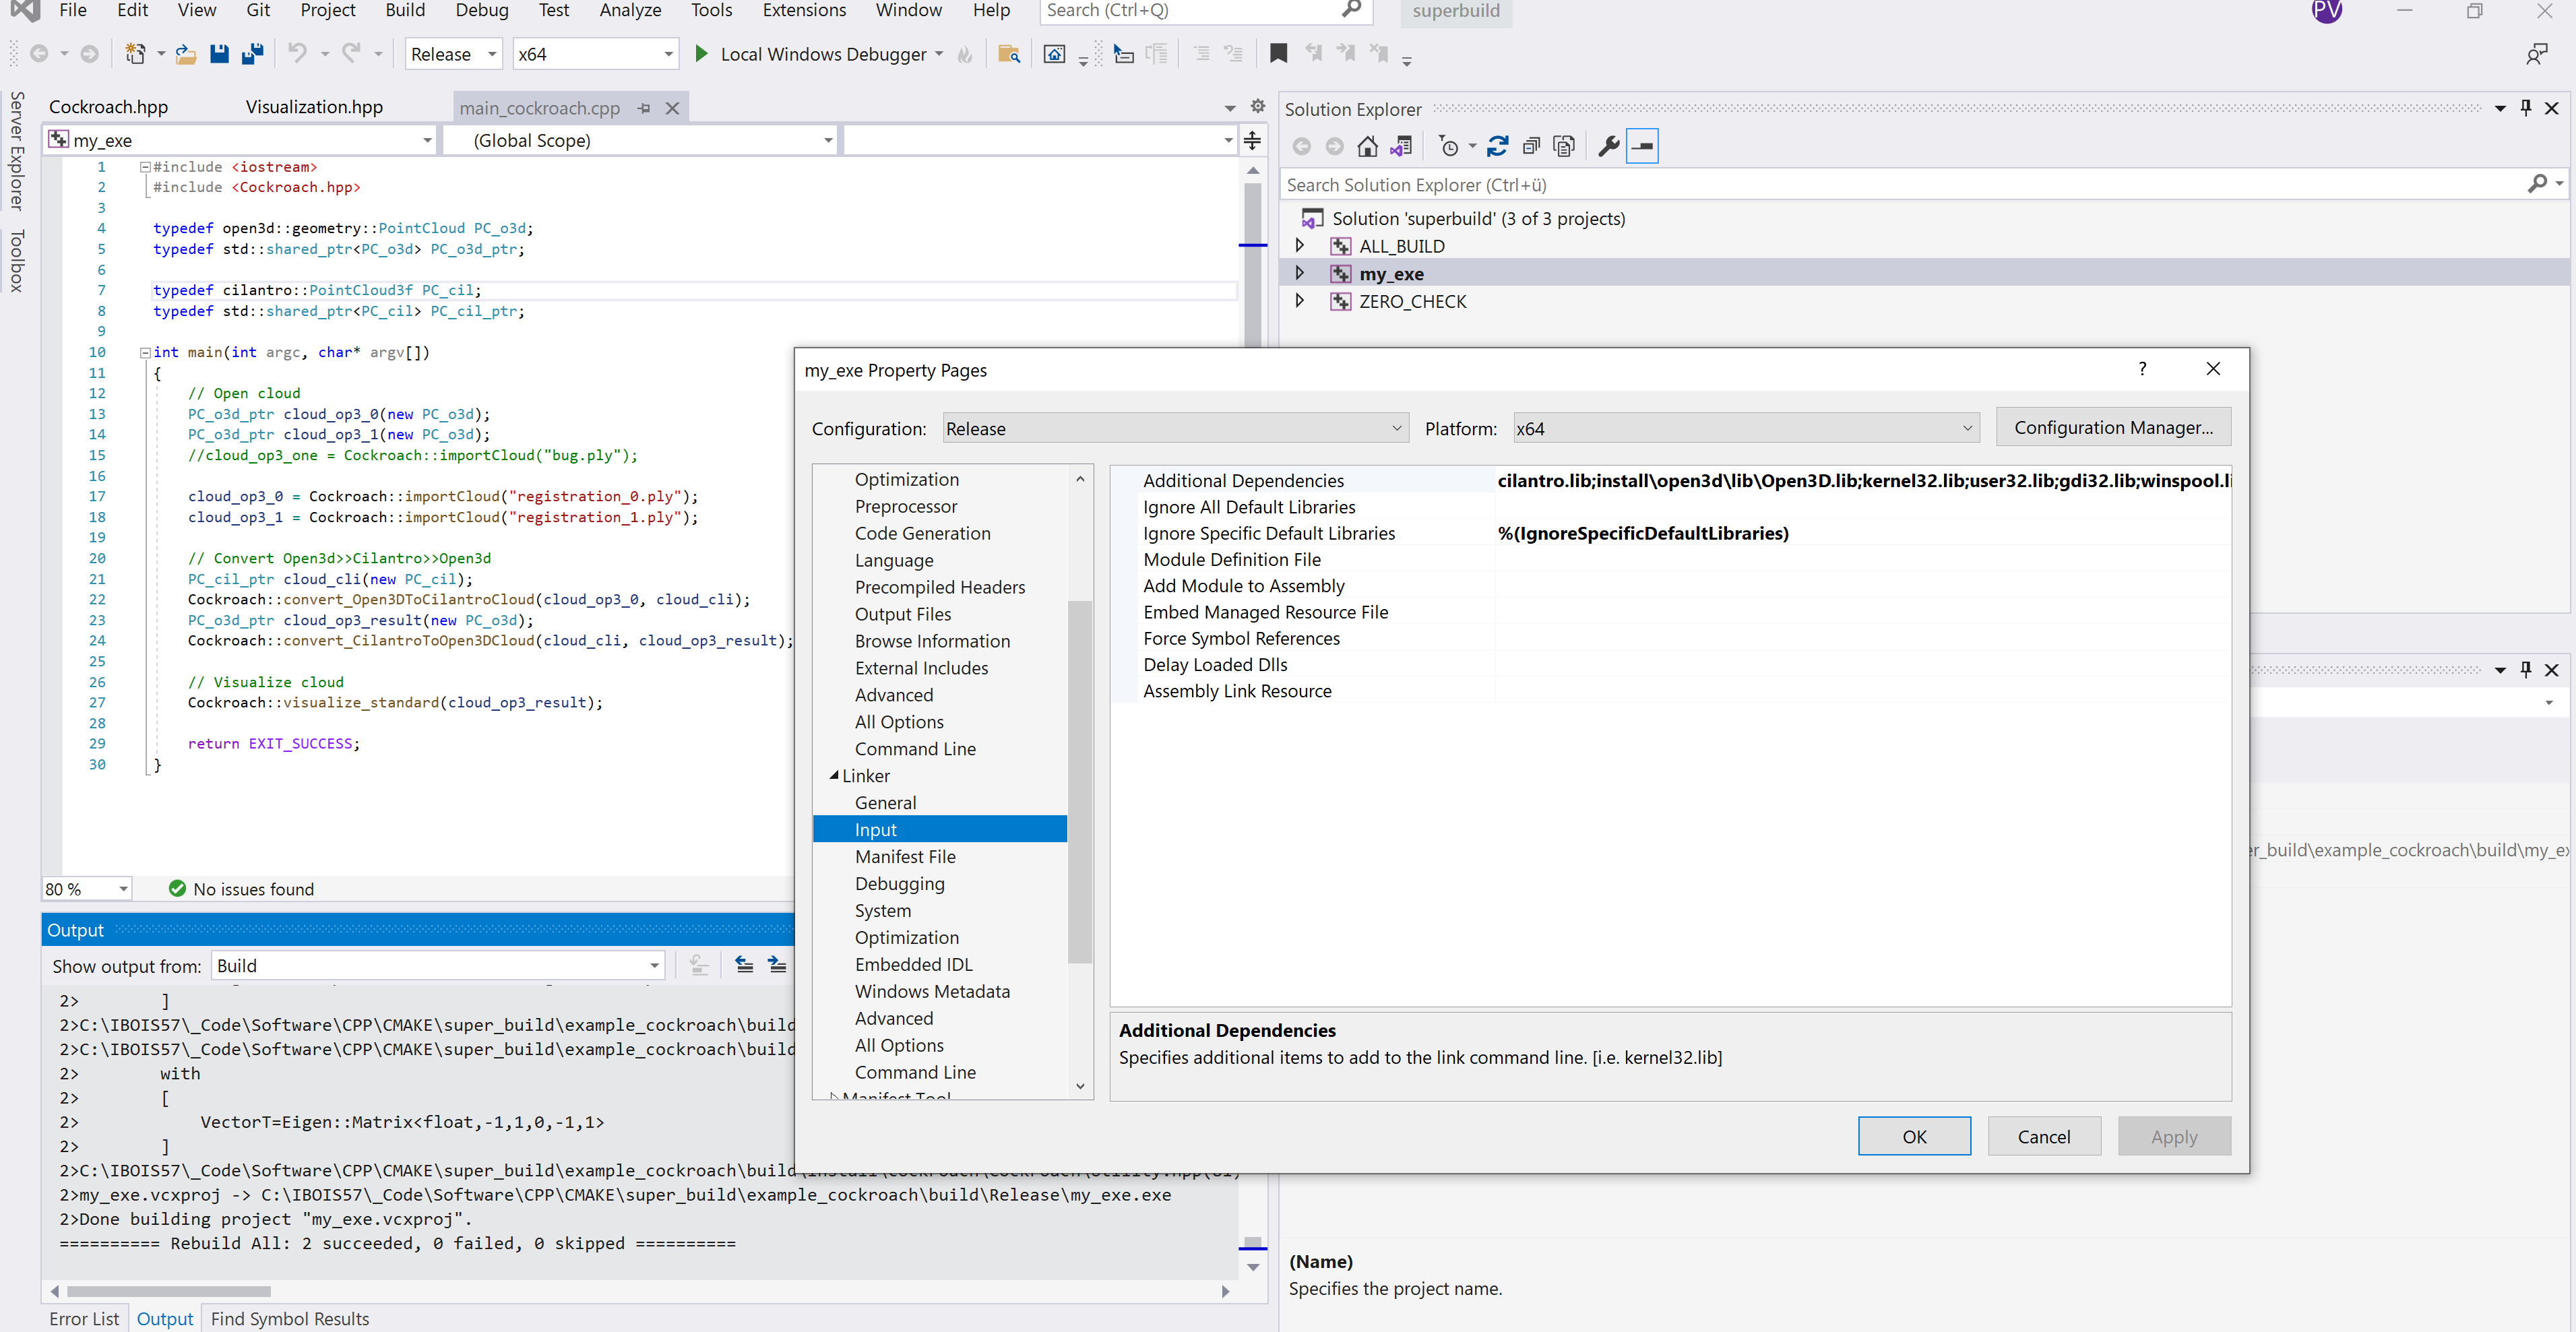Click the Apply button in Property Pages

pyautogui.click(x=2174, y=1136)
